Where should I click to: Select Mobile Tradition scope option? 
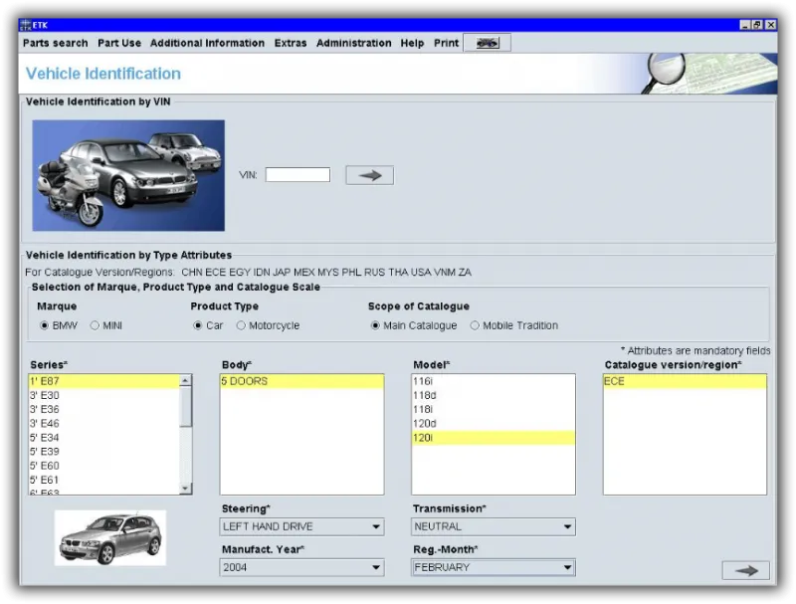pos(475,325)
